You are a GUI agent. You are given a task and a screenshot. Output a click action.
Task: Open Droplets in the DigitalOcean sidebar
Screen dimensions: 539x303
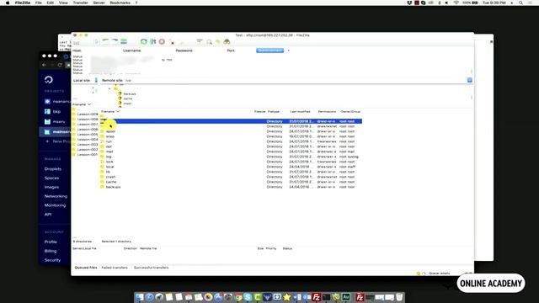tap(53, 169)
